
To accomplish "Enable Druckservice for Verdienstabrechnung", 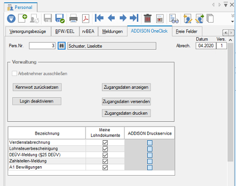I will coord(150,143).
